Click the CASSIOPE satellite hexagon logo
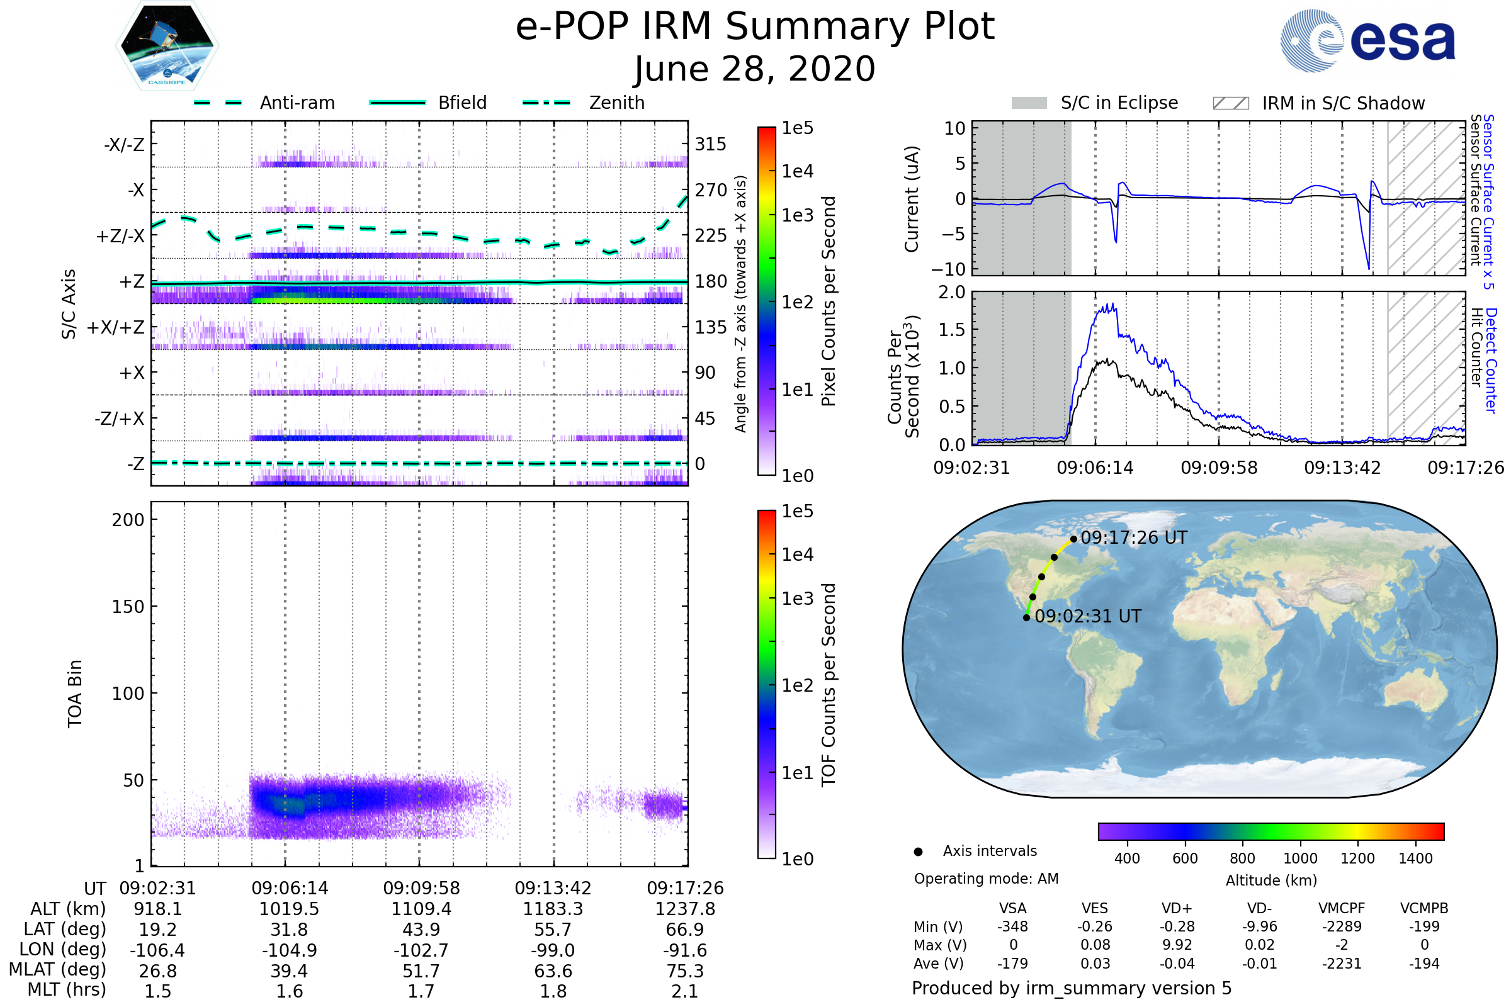 click(167, 46)
